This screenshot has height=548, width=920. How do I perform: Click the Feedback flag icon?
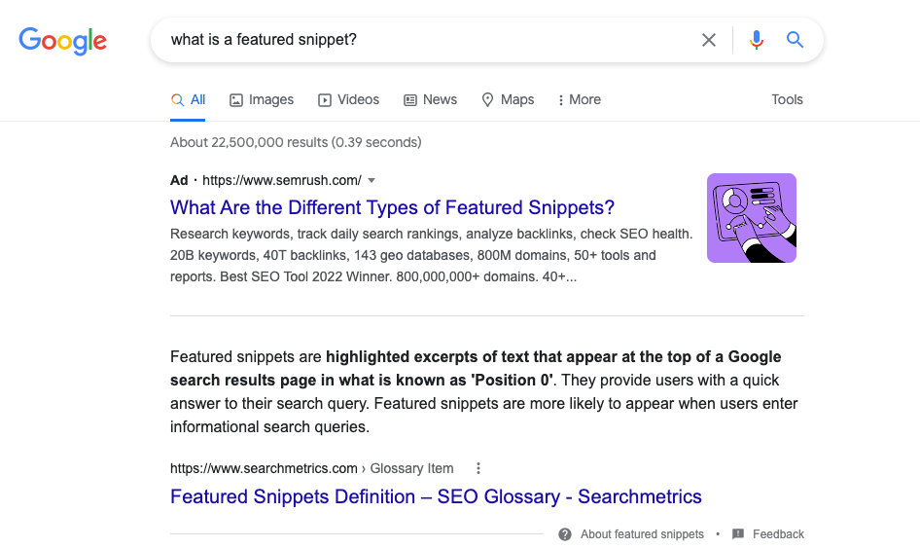[x=738, y=534]
